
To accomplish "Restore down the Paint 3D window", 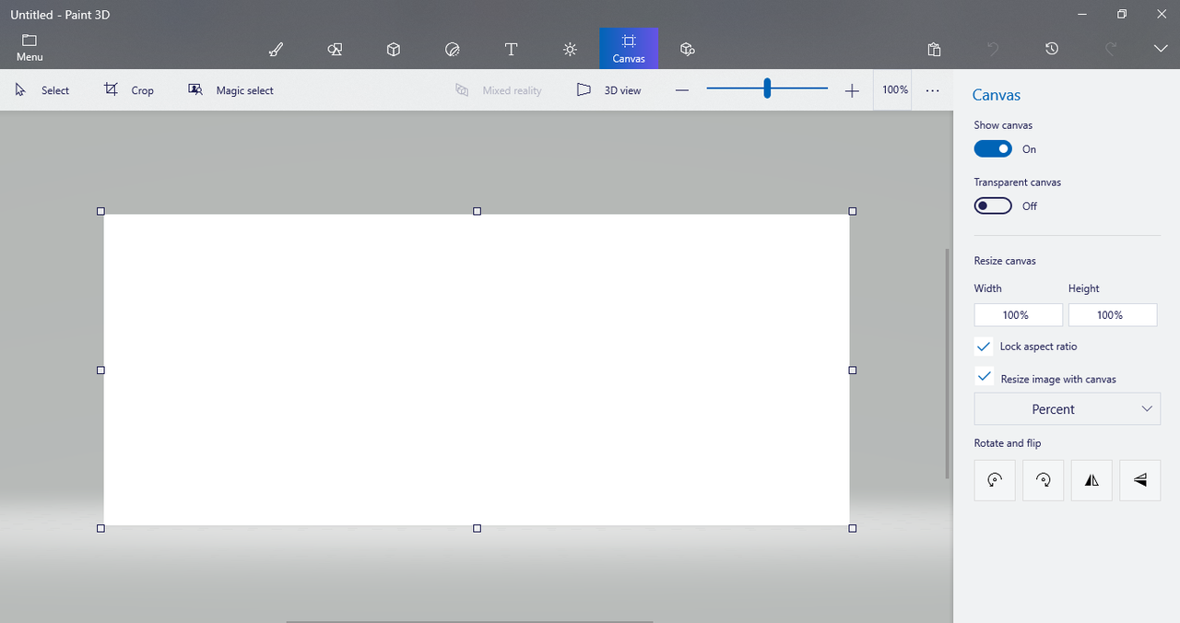I will (x=1122, y=14).
